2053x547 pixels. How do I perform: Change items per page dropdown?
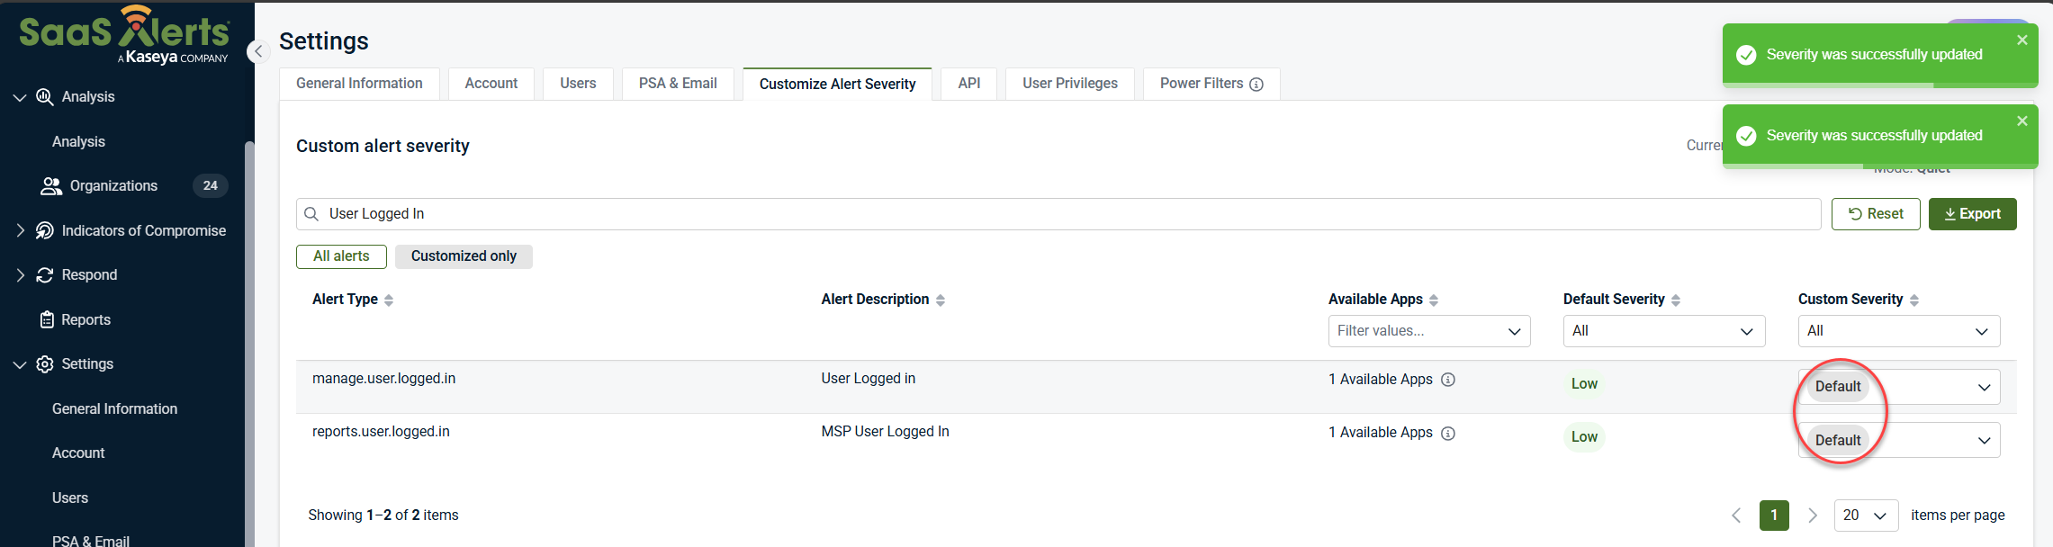pyautogui.click(x=1865, y=516)
